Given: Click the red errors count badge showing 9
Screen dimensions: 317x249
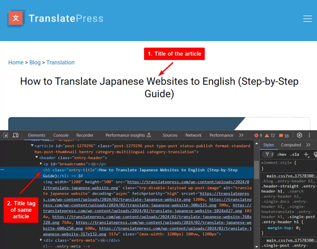Looking at the screenshot, I should 258,135.
